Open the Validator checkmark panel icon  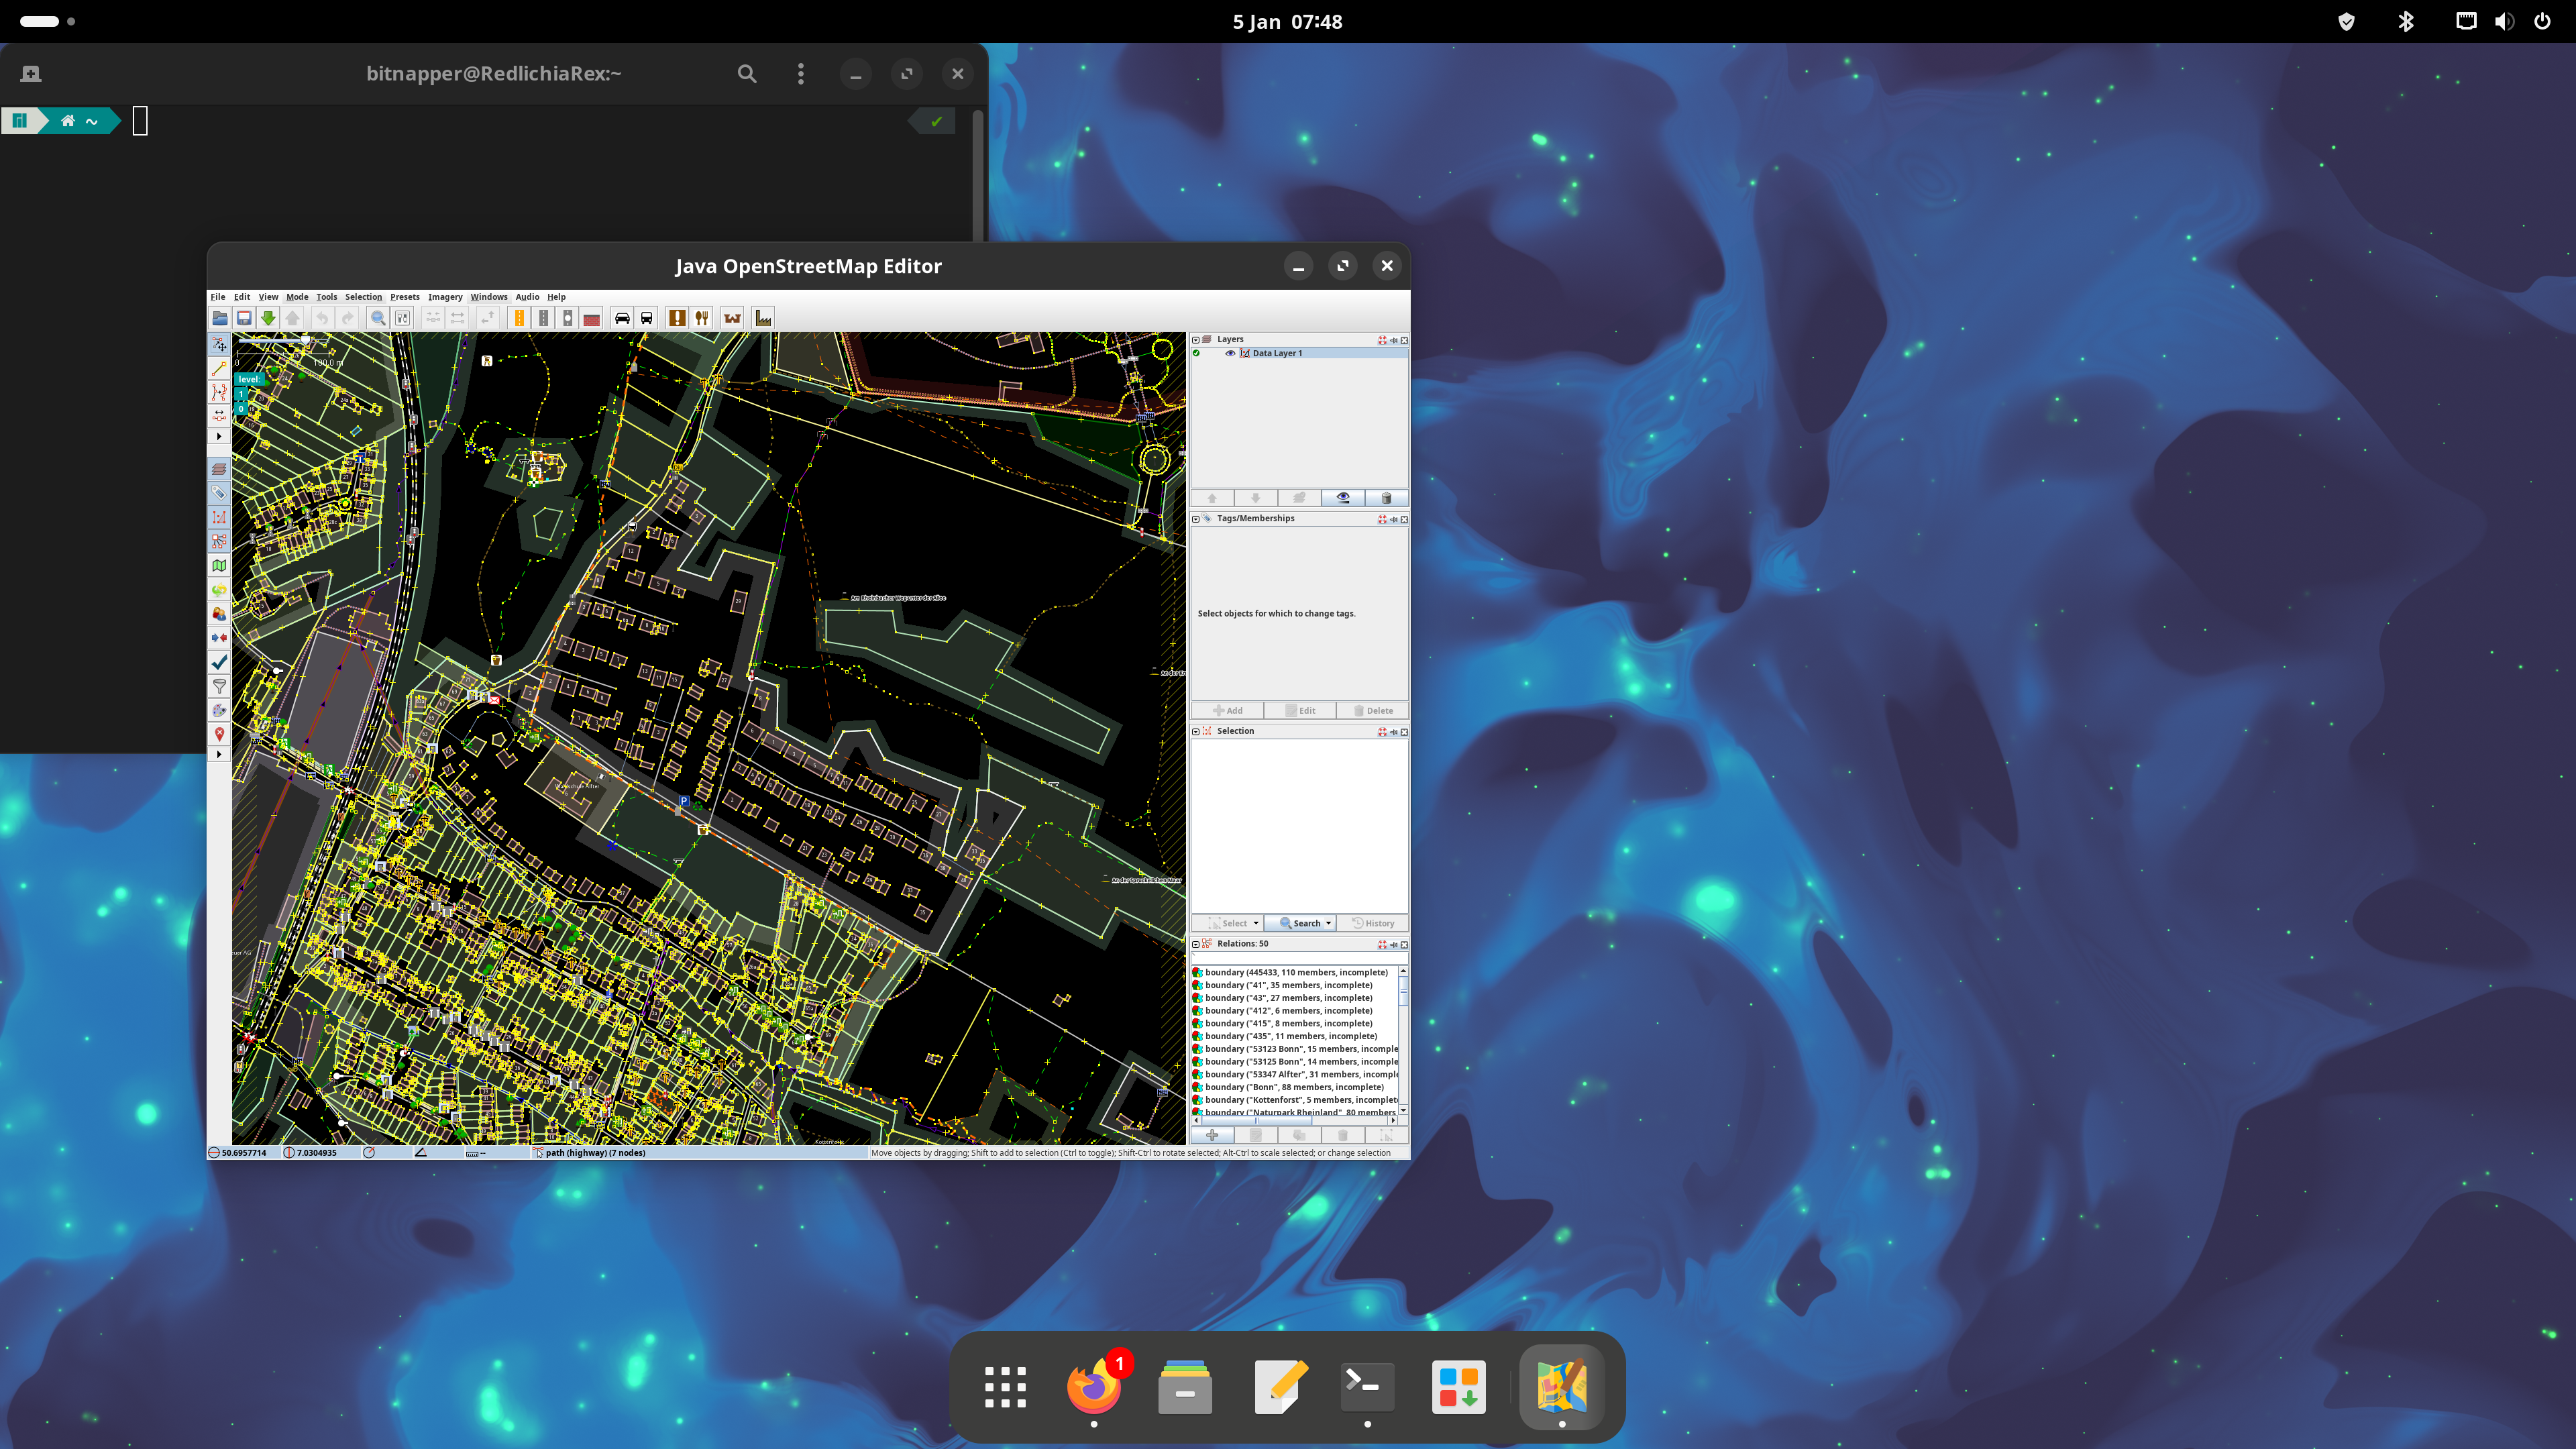219,662
